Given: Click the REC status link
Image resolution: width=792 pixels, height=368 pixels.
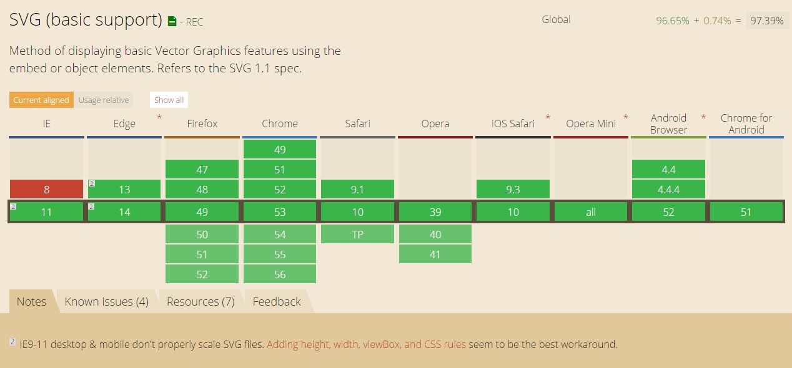Looking at the screenshot, I should pos(194,22).
